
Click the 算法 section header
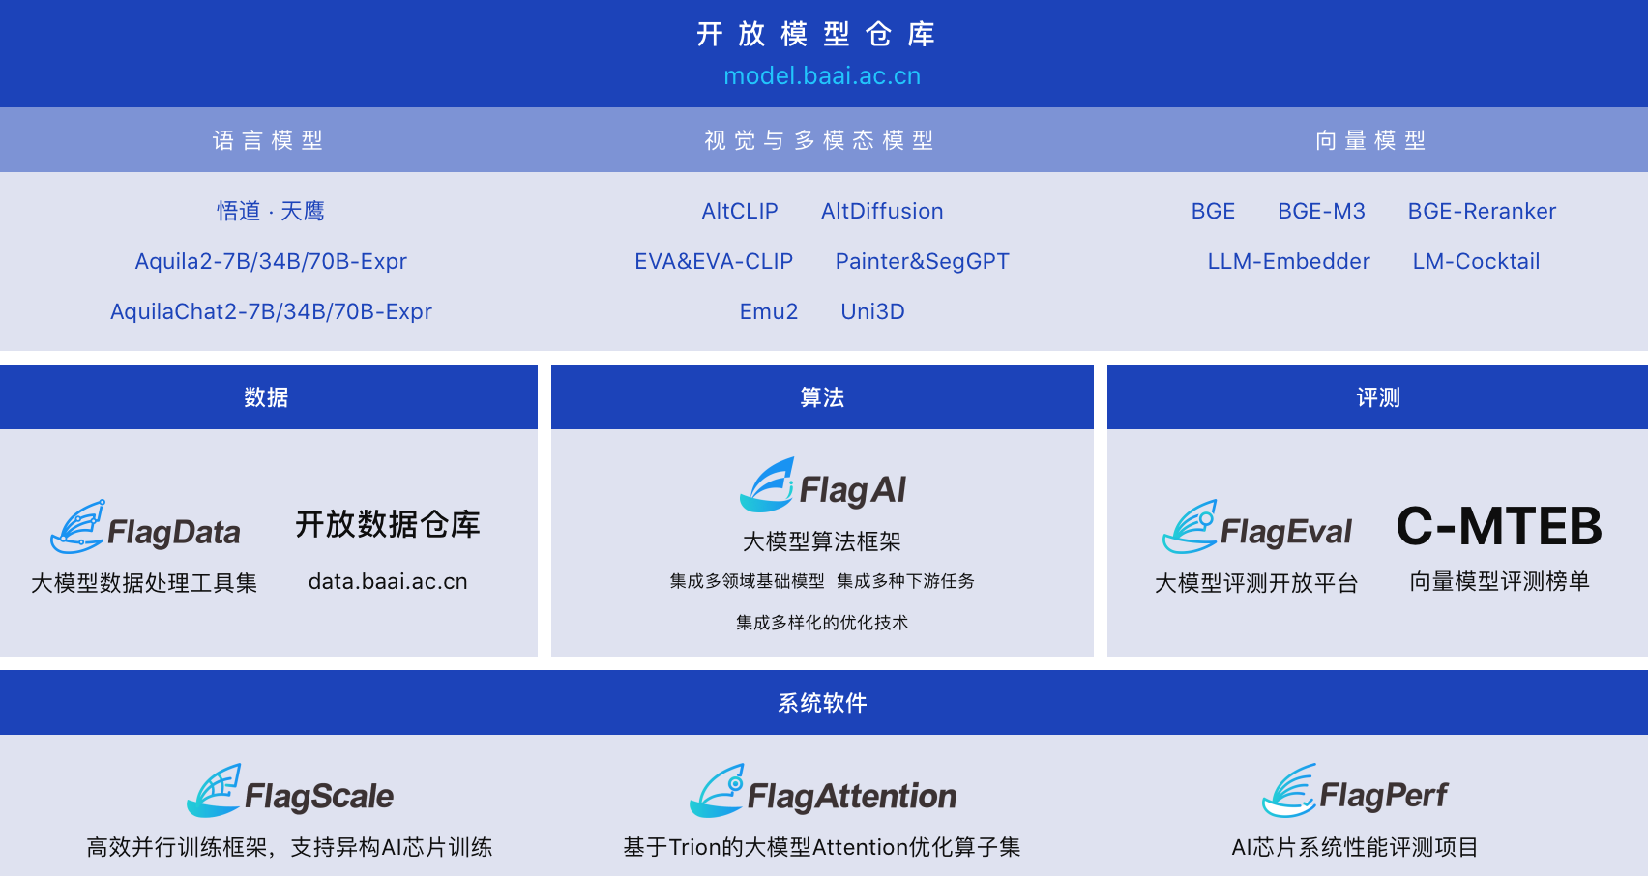point(822,397)
